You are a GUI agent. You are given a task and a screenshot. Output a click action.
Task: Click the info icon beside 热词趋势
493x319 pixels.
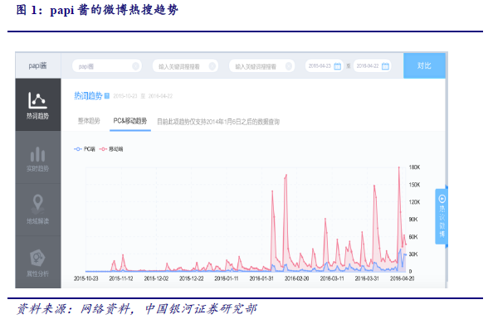pos(107,96)
